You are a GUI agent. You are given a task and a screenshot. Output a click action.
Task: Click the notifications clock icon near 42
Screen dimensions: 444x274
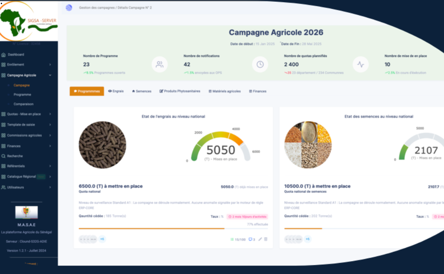pos(260,64)
